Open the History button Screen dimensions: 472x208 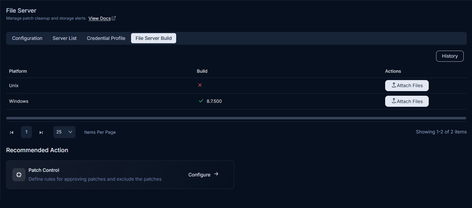point(450,56)
